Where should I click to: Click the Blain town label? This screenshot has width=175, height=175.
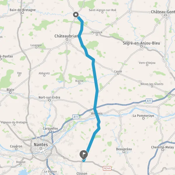click(x=10, y=90)
